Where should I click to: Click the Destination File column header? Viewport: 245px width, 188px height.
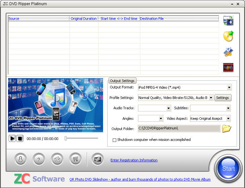(x=179, y=19)
